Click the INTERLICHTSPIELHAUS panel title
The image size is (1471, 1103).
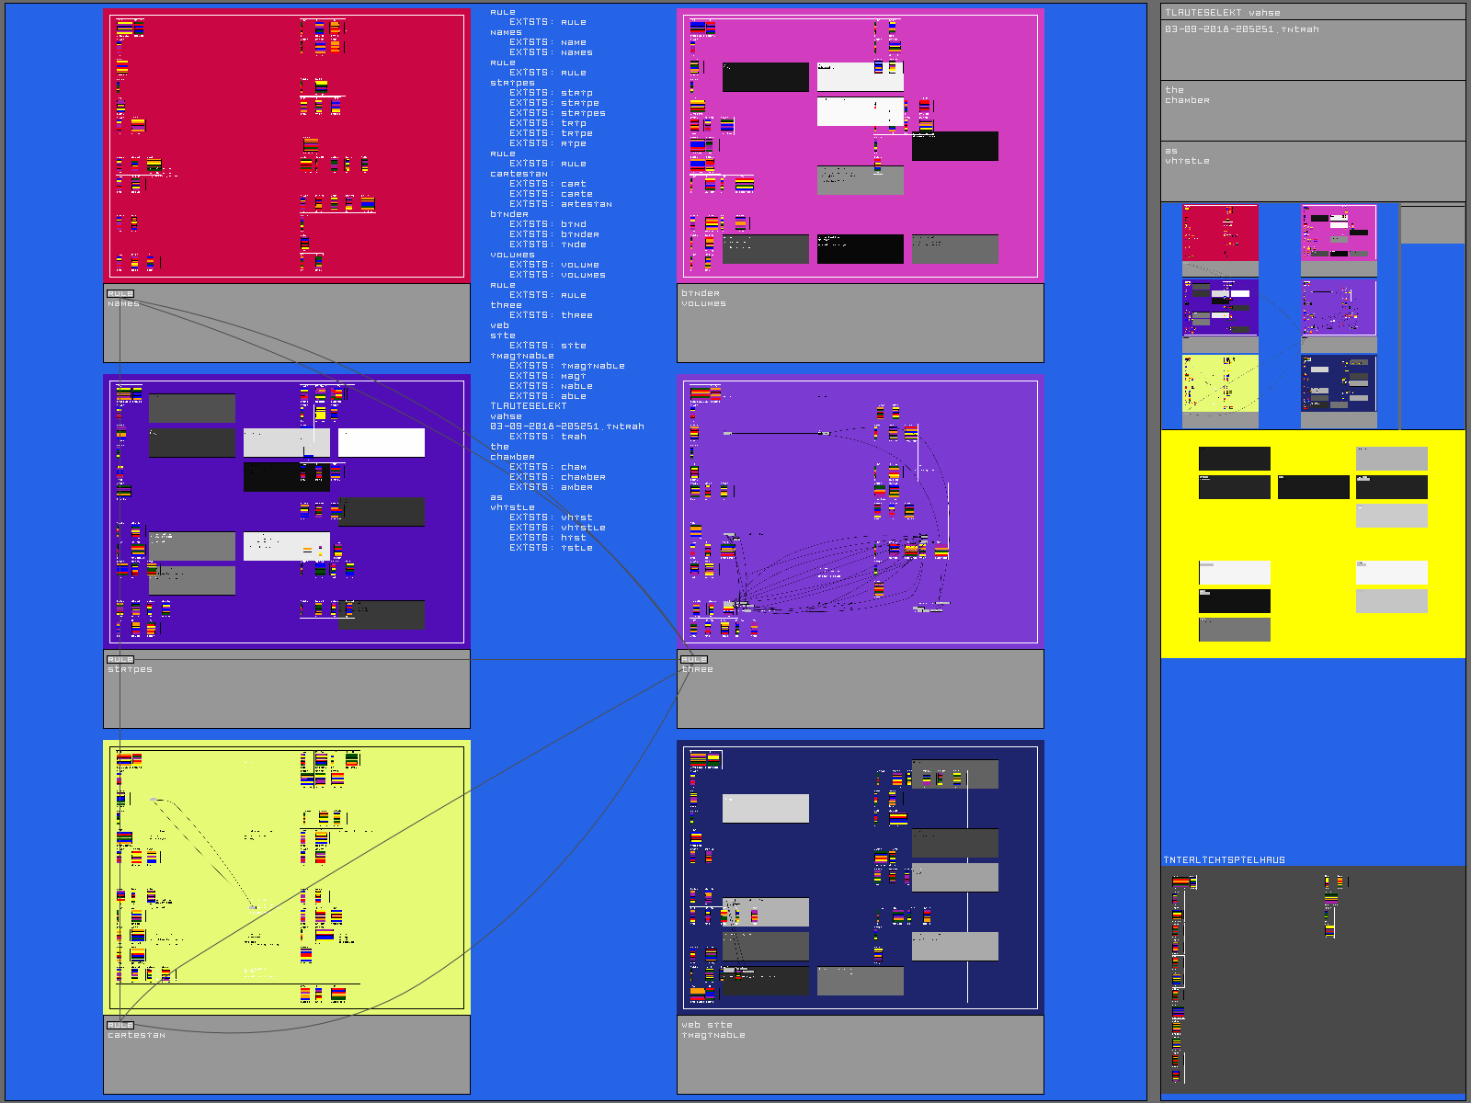1225,860
